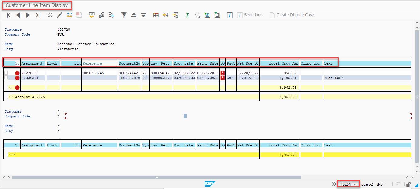Click the Net Due Dt header in first table
This screenshot has height=189, width=420.
(248, 63)
